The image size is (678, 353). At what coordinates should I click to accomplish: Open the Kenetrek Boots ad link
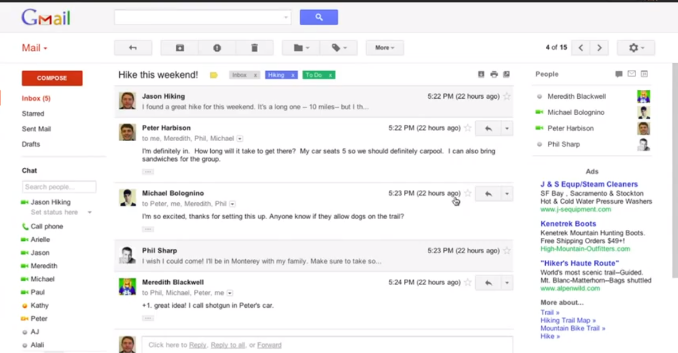(x=568, y=224)
